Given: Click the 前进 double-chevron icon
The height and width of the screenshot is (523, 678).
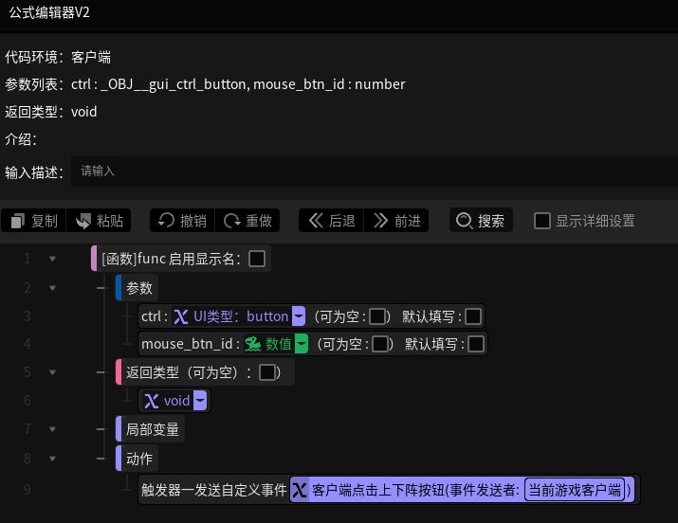Looking at the screenshot, I should pyautogui.click(x=381, y=220).
